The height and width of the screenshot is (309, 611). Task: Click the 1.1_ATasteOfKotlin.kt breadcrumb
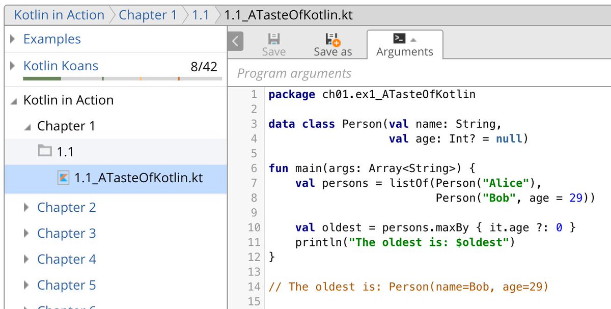[x=288, y=15]
